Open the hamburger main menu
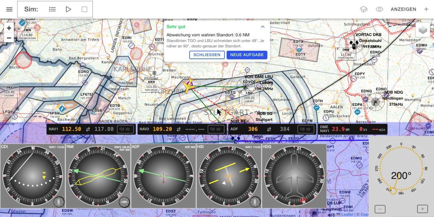The image size is (434, 217). (9, 9)
